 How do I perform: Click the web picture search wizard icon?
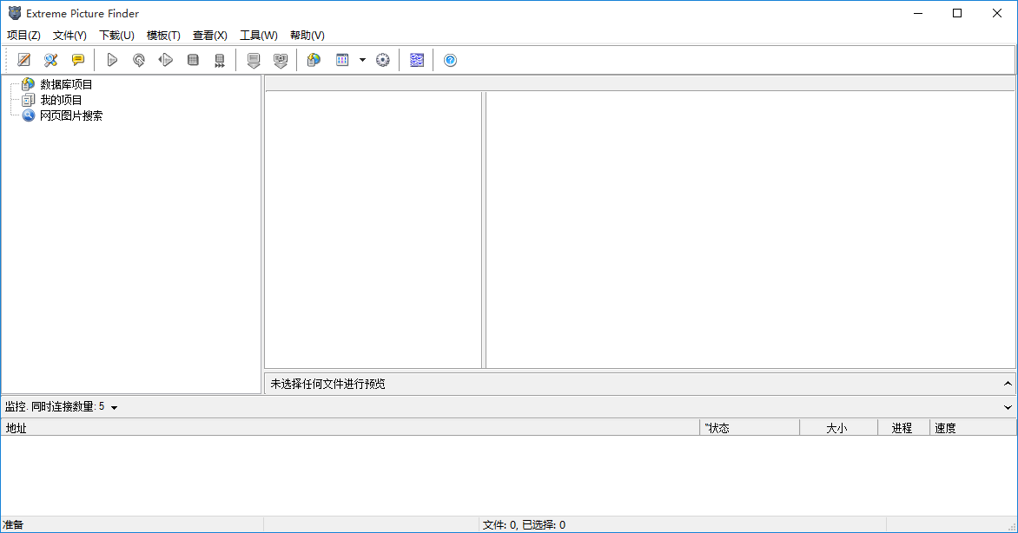[50, 61]
